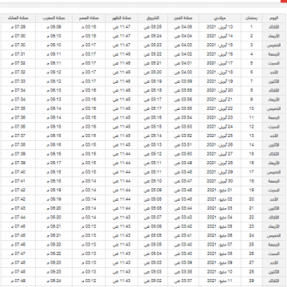287x287 pixels.
Task: Click the 13 أبريل 2021 date cell
Action: click(x=220, y=27)
